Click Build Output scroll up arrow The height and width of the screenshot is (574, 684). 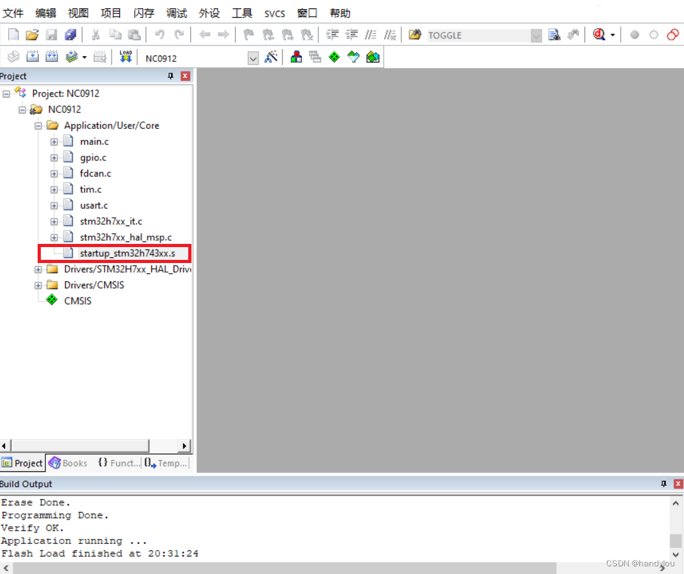676,503
